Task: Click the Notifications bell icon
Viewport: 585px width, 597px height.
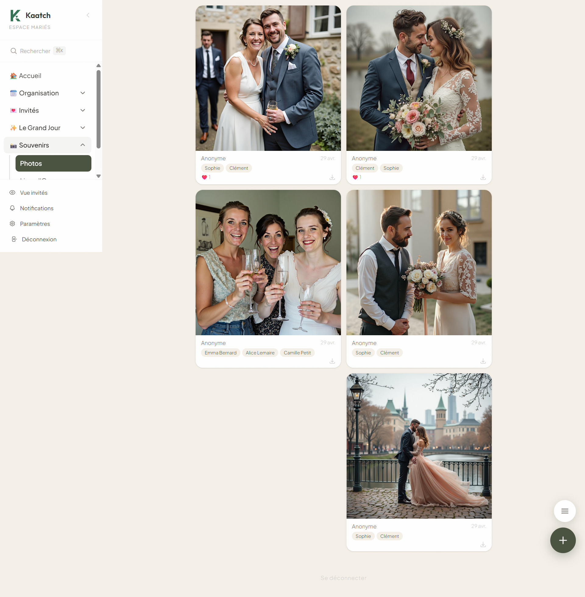Action: (12, 208)
